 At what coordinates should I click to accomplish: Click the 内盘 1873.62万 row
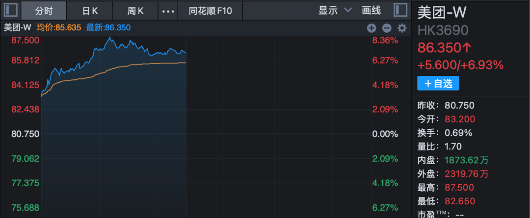(453, 160)
